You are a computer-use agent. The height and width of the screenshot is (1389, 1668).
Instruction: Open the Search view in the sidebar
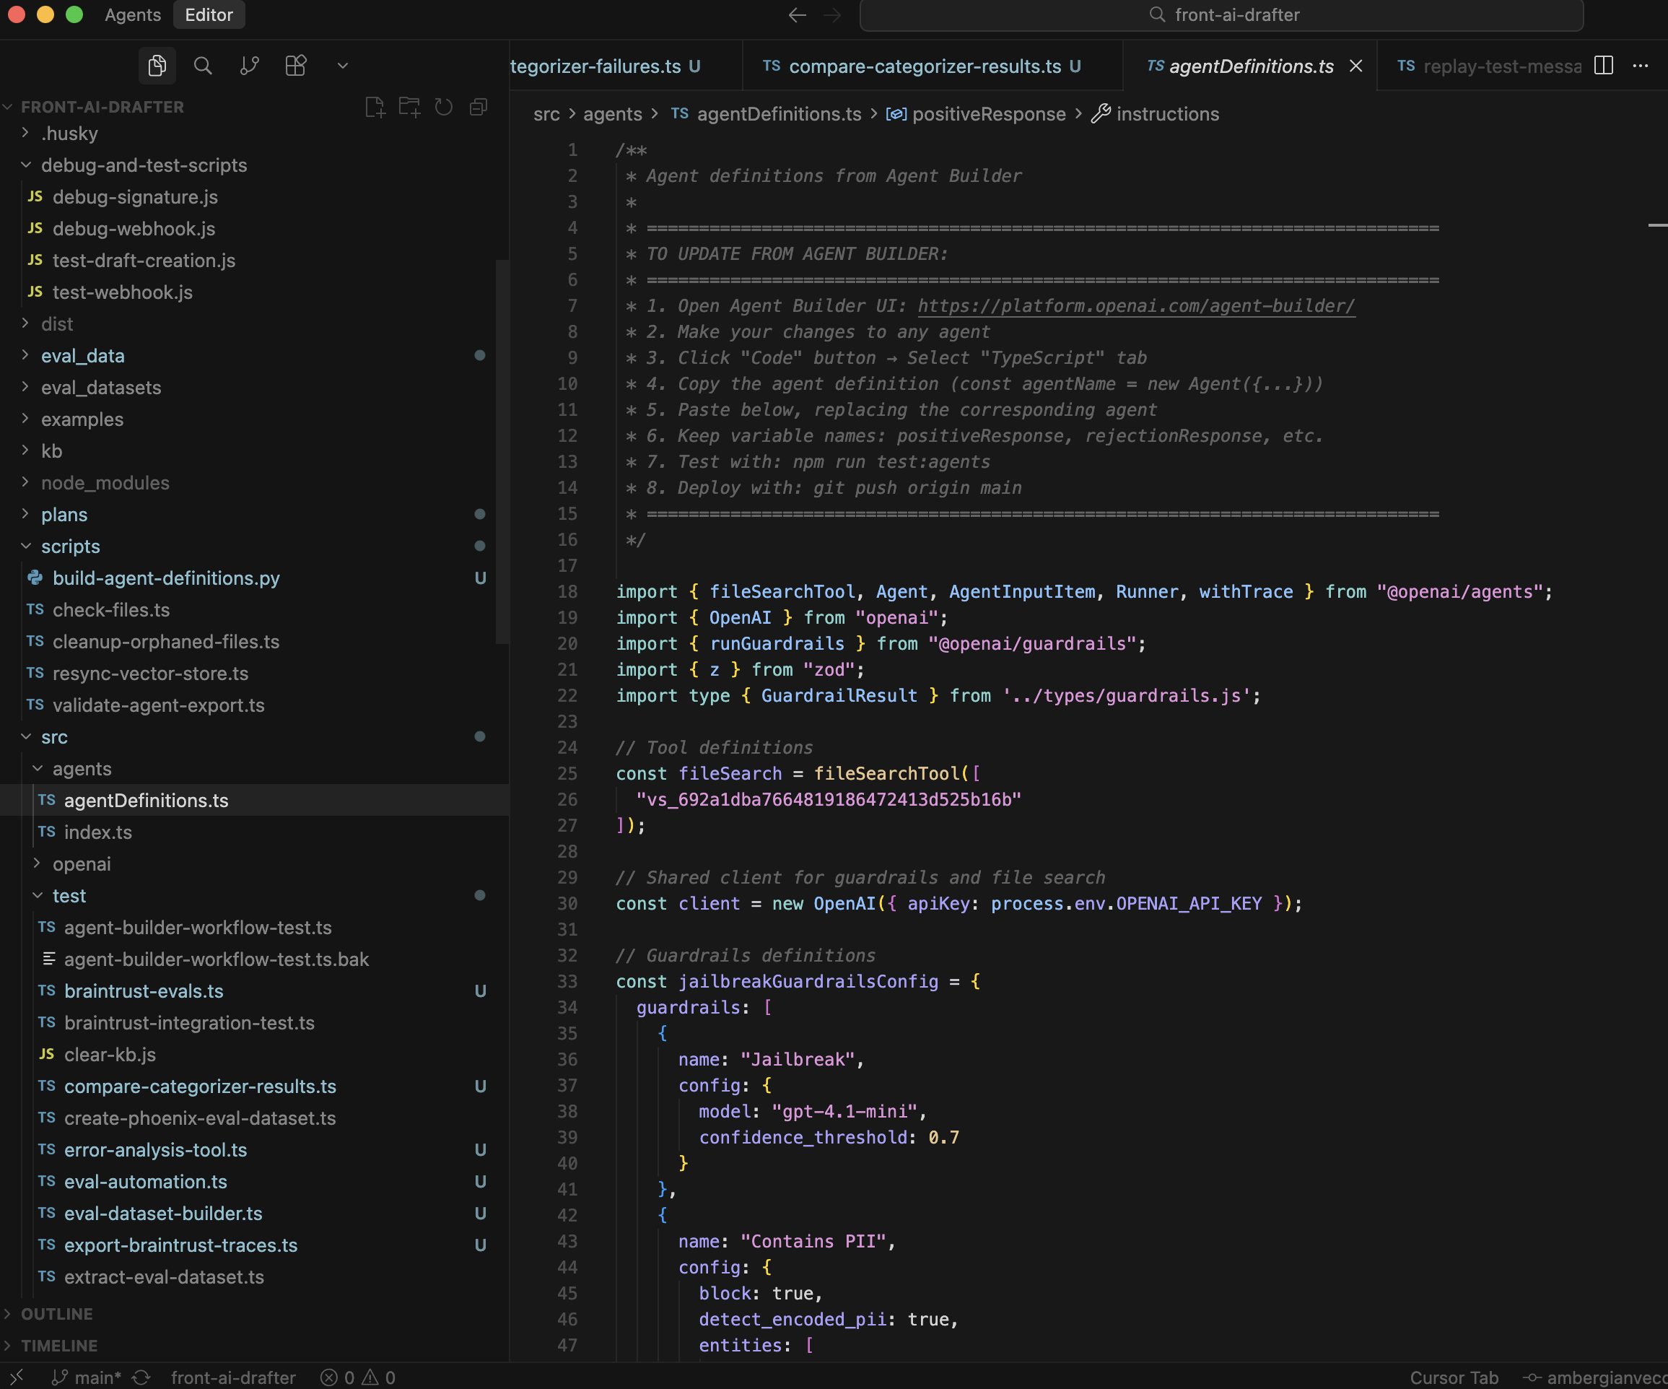(204, 65)
